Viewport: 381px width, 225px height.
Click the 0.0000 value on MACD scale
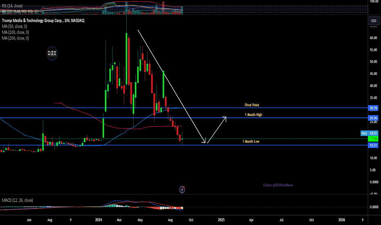tap(374, 207)
